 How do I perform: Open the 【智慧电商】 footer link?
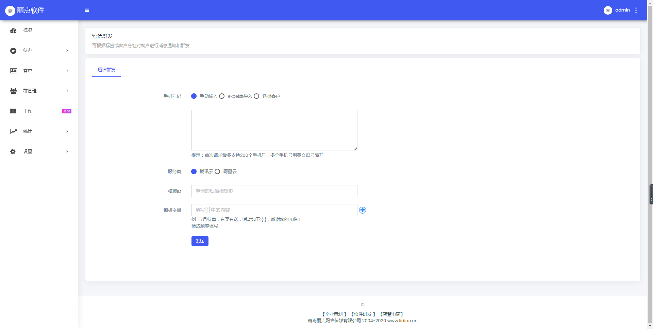pos(392,314)
